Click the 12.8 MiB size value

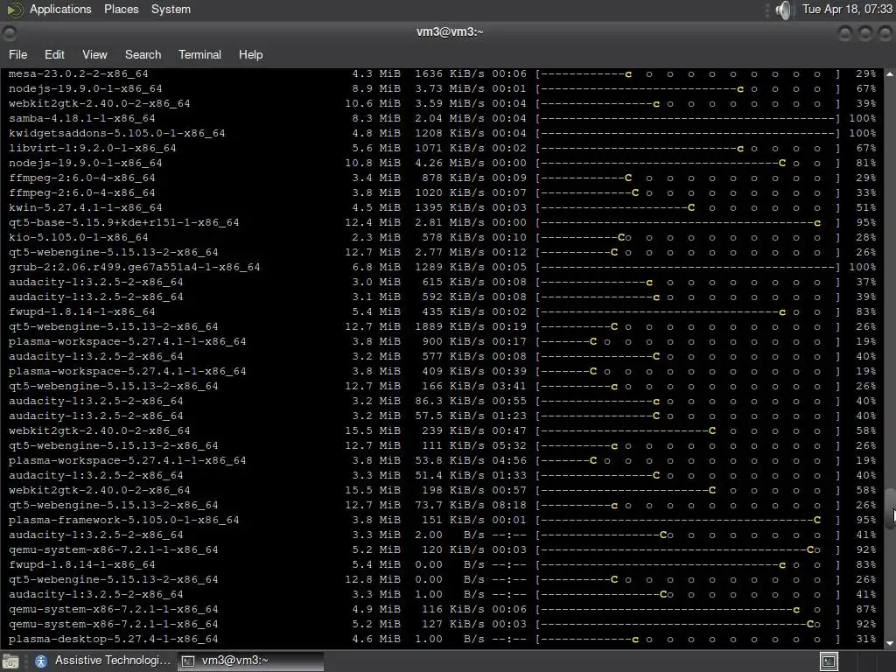tap(373, 579)
